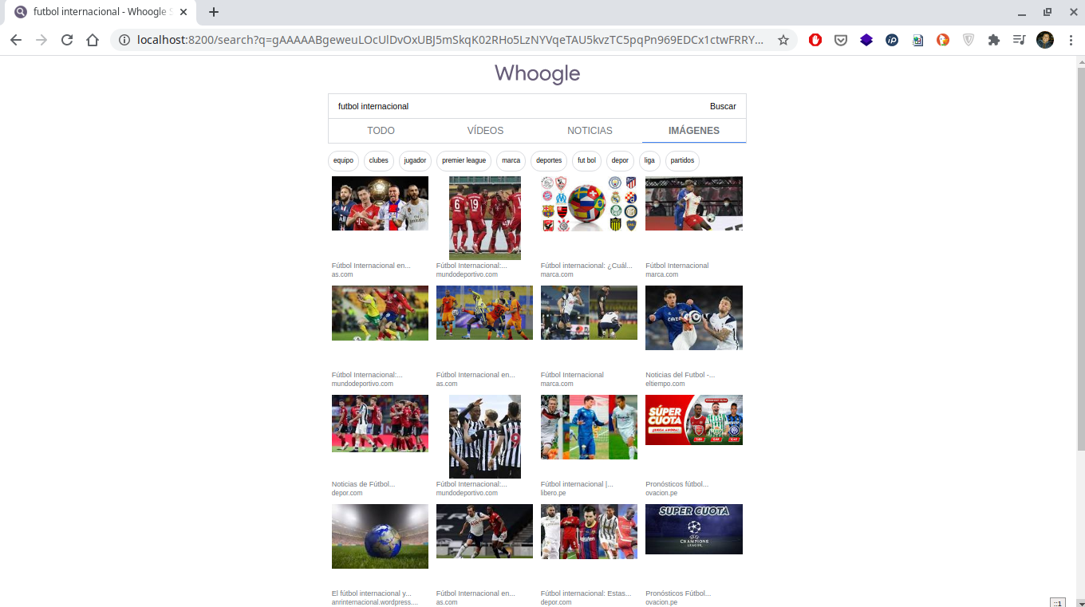The image size is (1085, 607).
Task: Open the user profile avatar menu
Action: point(1045,40)
